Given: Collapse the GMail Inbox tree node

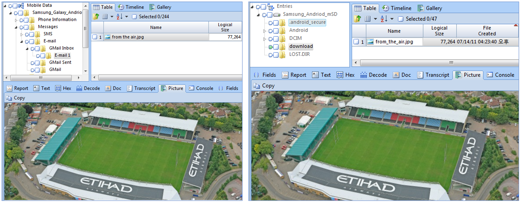Looking at the screenshot, I should 27,48.
